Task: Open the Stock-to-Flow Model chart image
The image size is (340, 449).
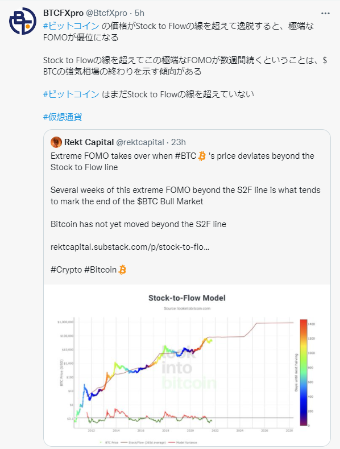Action: coord(187,365)
